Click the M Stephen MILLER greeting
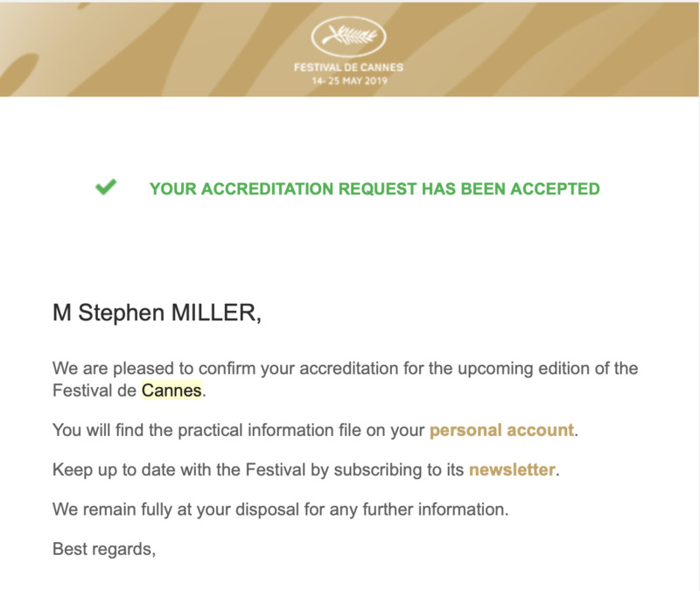The height and width of the screenshot is (591, 700). point(157,313)
